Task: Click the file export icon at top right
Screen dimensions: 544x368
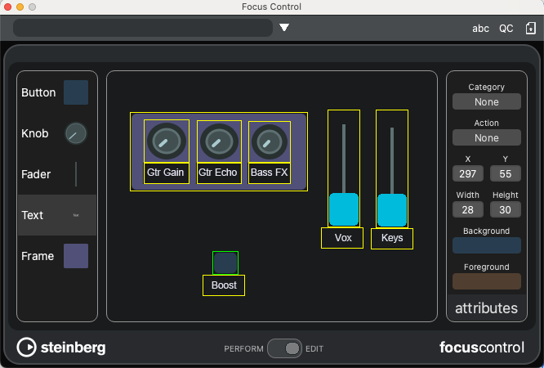Action: [x=530, y=28]
